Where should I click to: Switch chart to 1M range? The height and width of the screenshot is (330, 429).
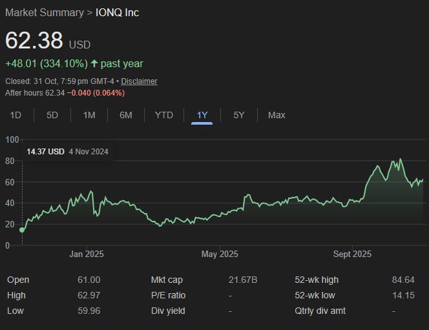tap(89, 115)
